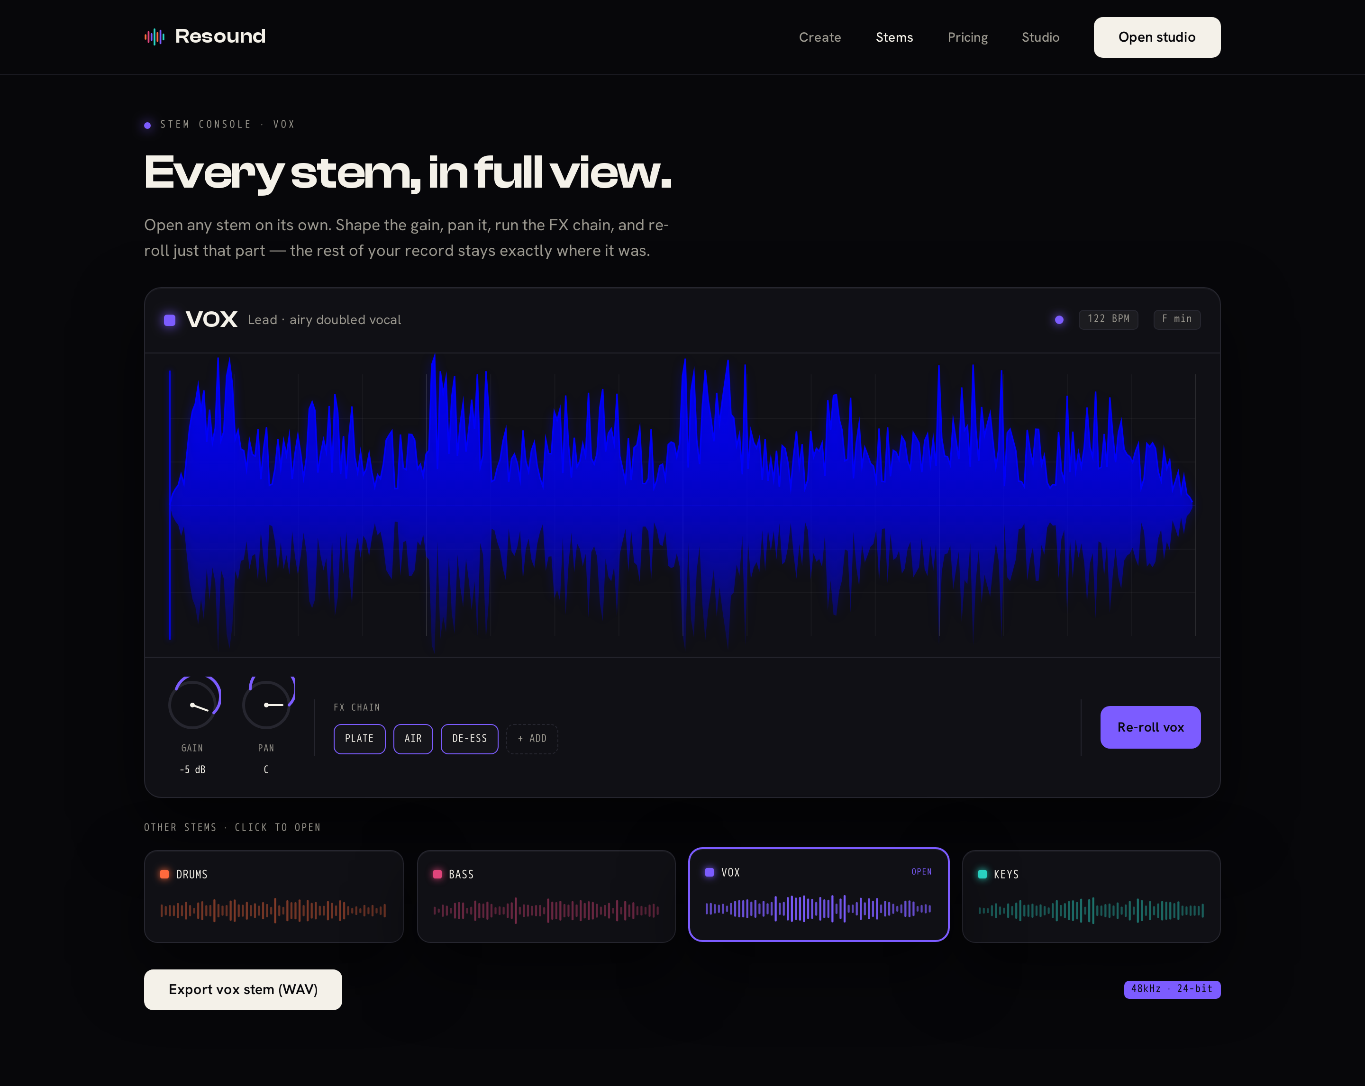Open the 122 BPM tempo tag
Screen dimensions: 1365x1086
[x=1109, y=319]
